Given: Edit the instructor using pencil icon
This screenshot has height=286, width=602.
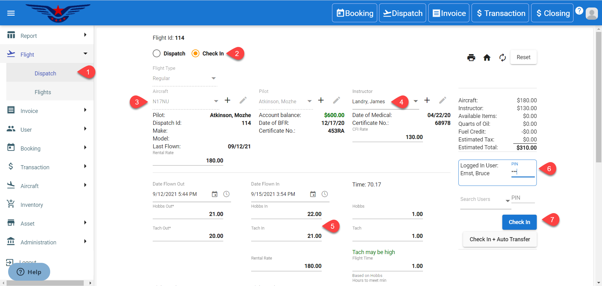Looking at the screenshot, I should click(442, 100).
